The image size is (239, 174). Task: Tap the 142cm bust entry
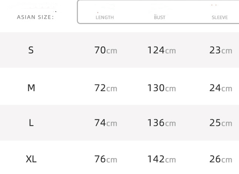(x=161, y=159)
